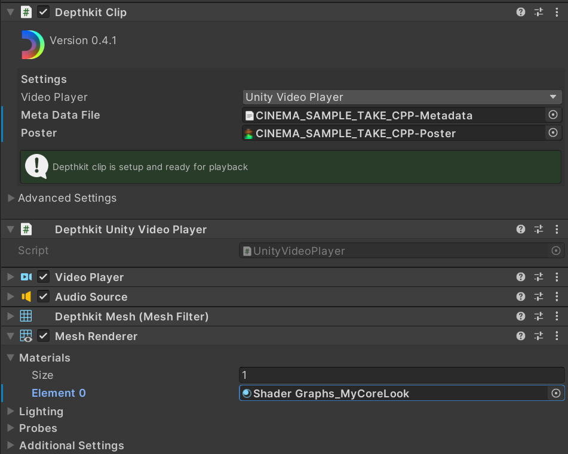Screen dimensions: 568x454
Task: Toggle the Video Player component off
Action: point(43,277)
